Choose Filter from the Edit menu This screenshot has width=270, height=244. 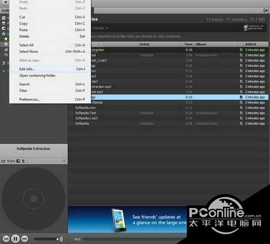[x=50, y=91]
